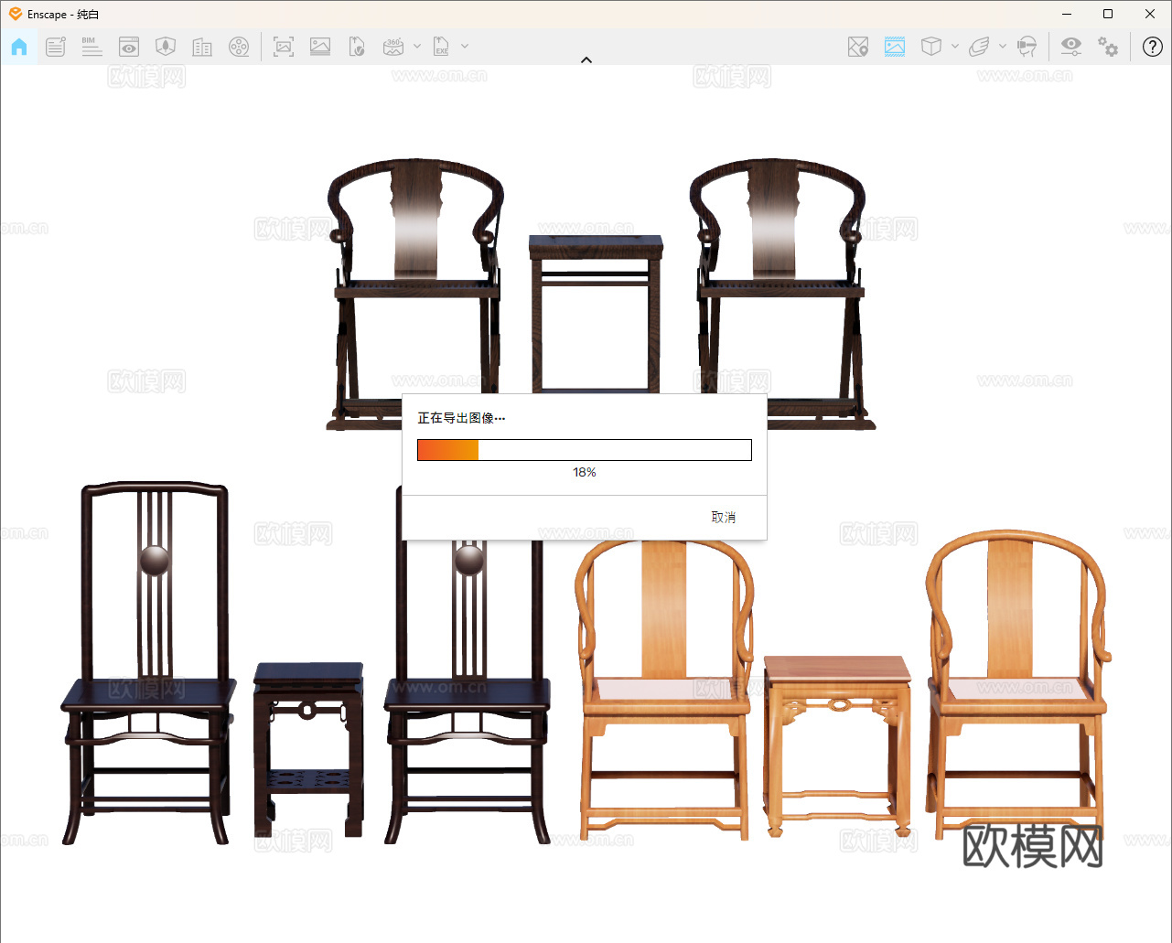Open visual settings eye slider icon
The height and width of the screenshot is (943, 1172).
[1071, 47]
